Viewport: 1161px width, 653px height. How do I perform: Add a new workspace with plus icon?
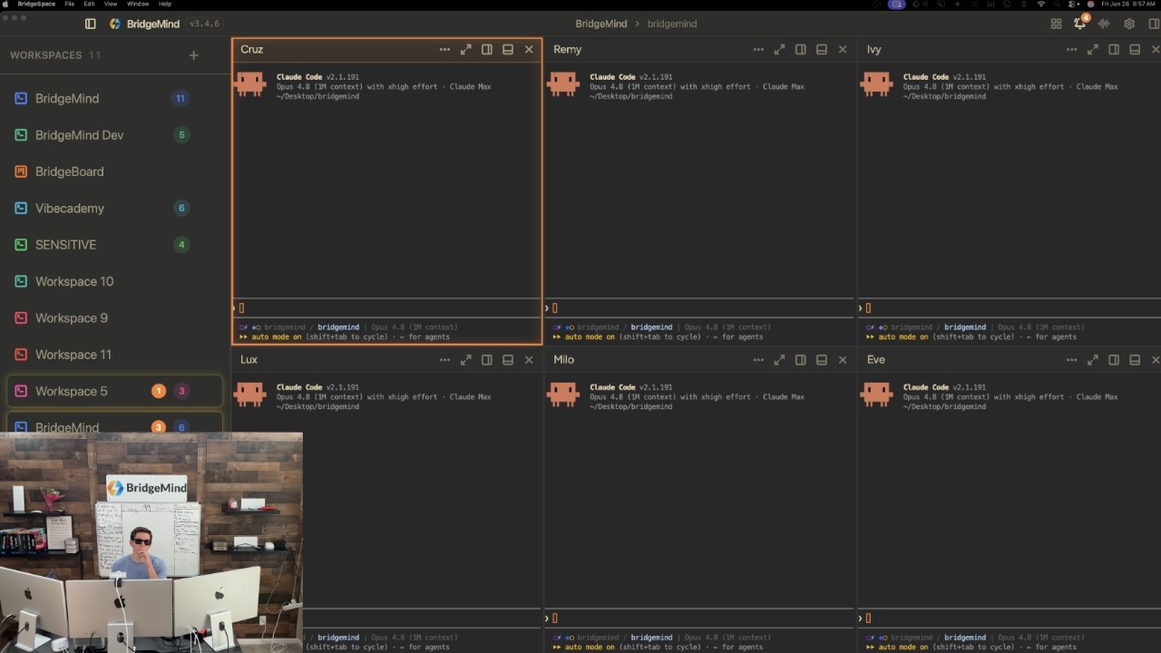coord(193,55)
